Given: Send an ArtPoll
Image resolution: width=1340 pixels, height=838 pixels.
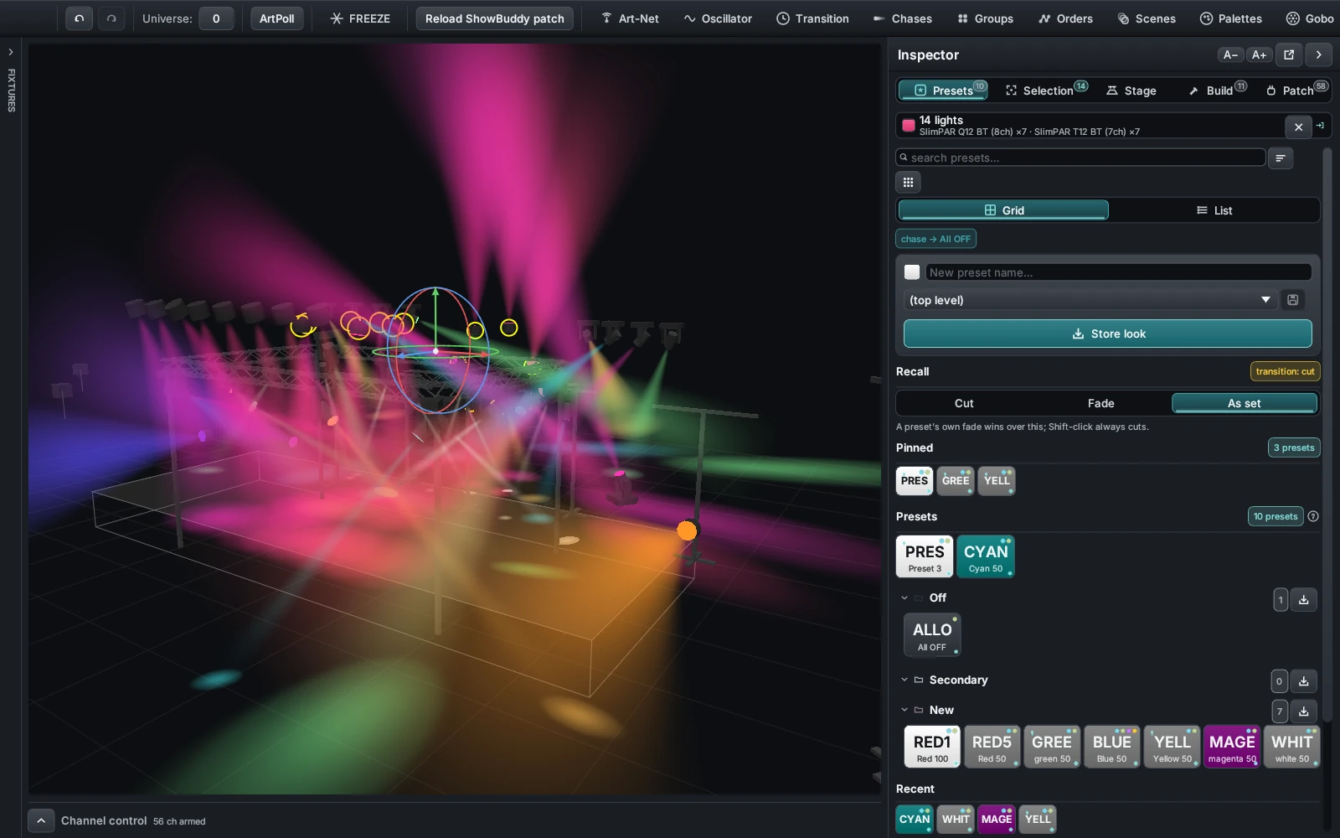Looking at the screenshot, I should [276, 18].
